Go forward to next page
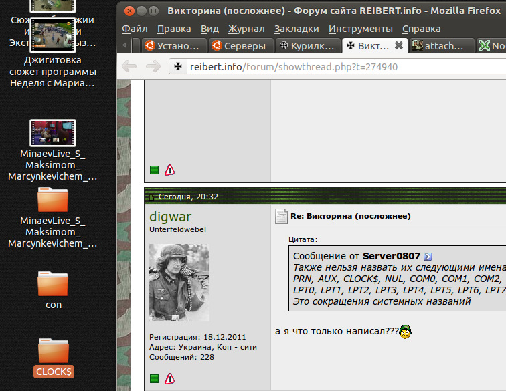 point(153,66)
